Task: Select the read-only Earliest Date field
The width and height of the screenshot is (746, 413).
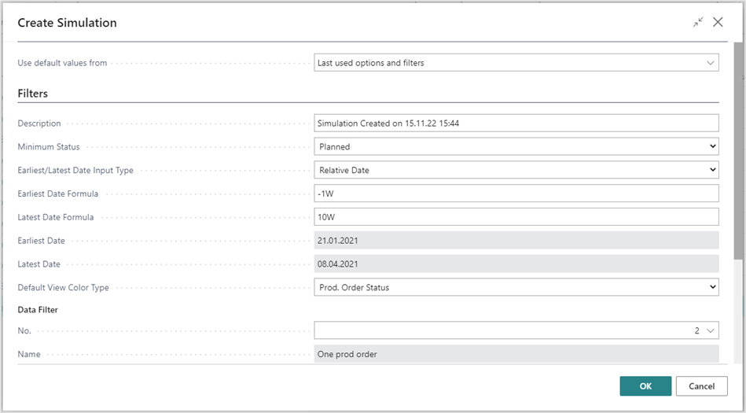Action: (x=516, y=240)
